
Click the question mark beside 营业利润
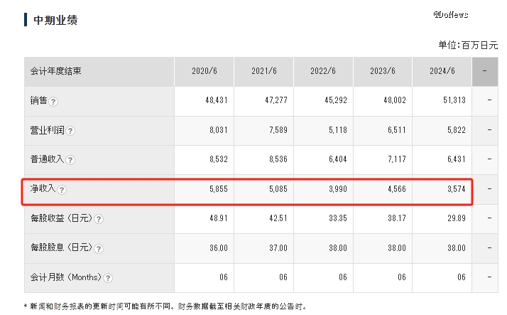(70, 131)
